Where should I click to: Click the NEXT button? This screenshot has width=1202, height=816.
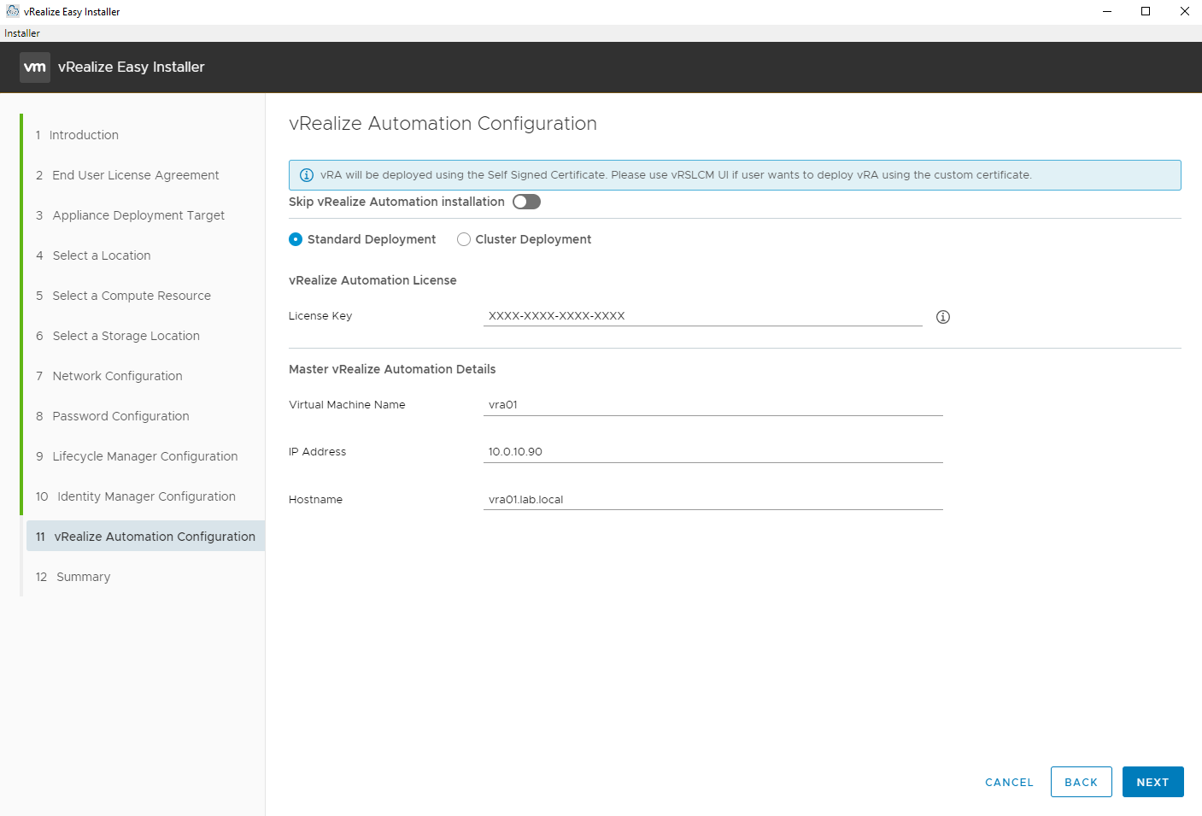tap(1152, 782)
